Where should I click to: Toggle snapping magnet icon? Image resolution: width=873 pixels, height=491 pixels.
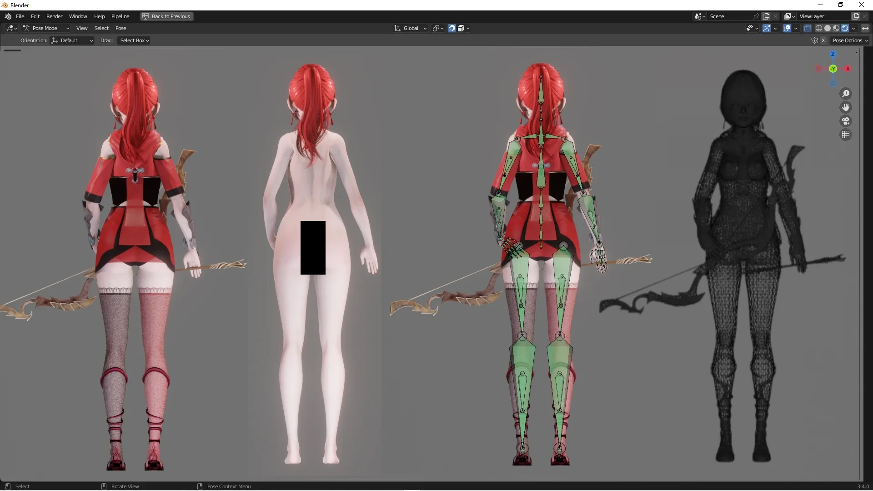pyautogui.click(x=452, y=28)
